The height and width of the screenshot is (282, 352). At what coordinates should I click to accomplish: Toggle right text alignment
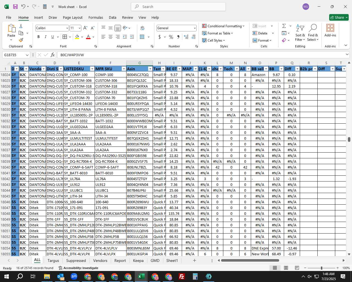click(x=118, y=37)
